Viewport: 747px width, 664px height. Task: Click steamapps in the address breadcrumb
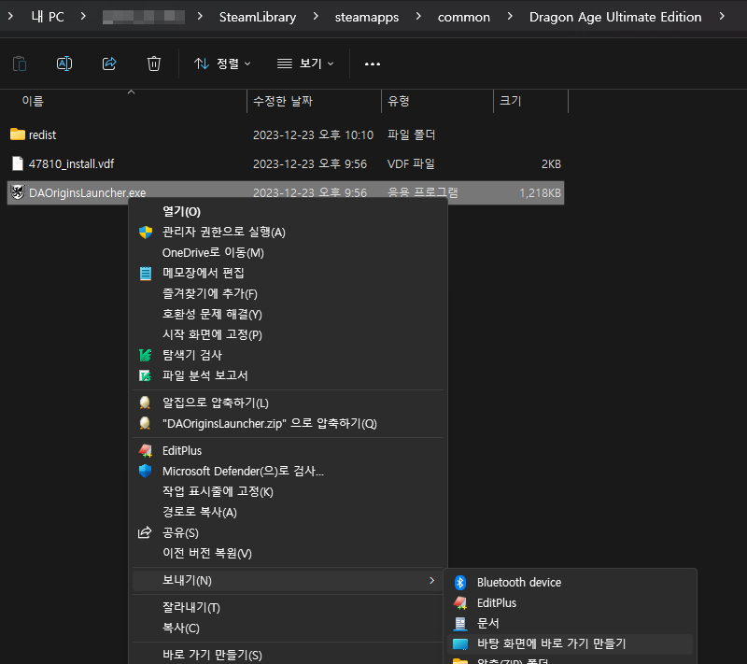pyautogui.click(x=367, y=17)
